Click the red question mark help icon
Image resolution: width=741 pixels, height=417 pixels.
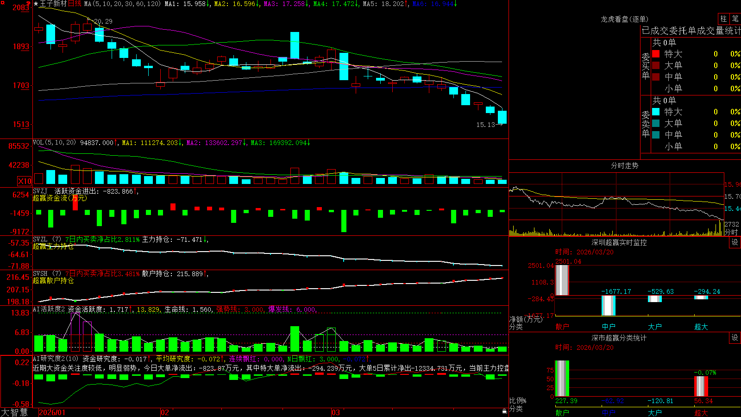tap(28, 4)
